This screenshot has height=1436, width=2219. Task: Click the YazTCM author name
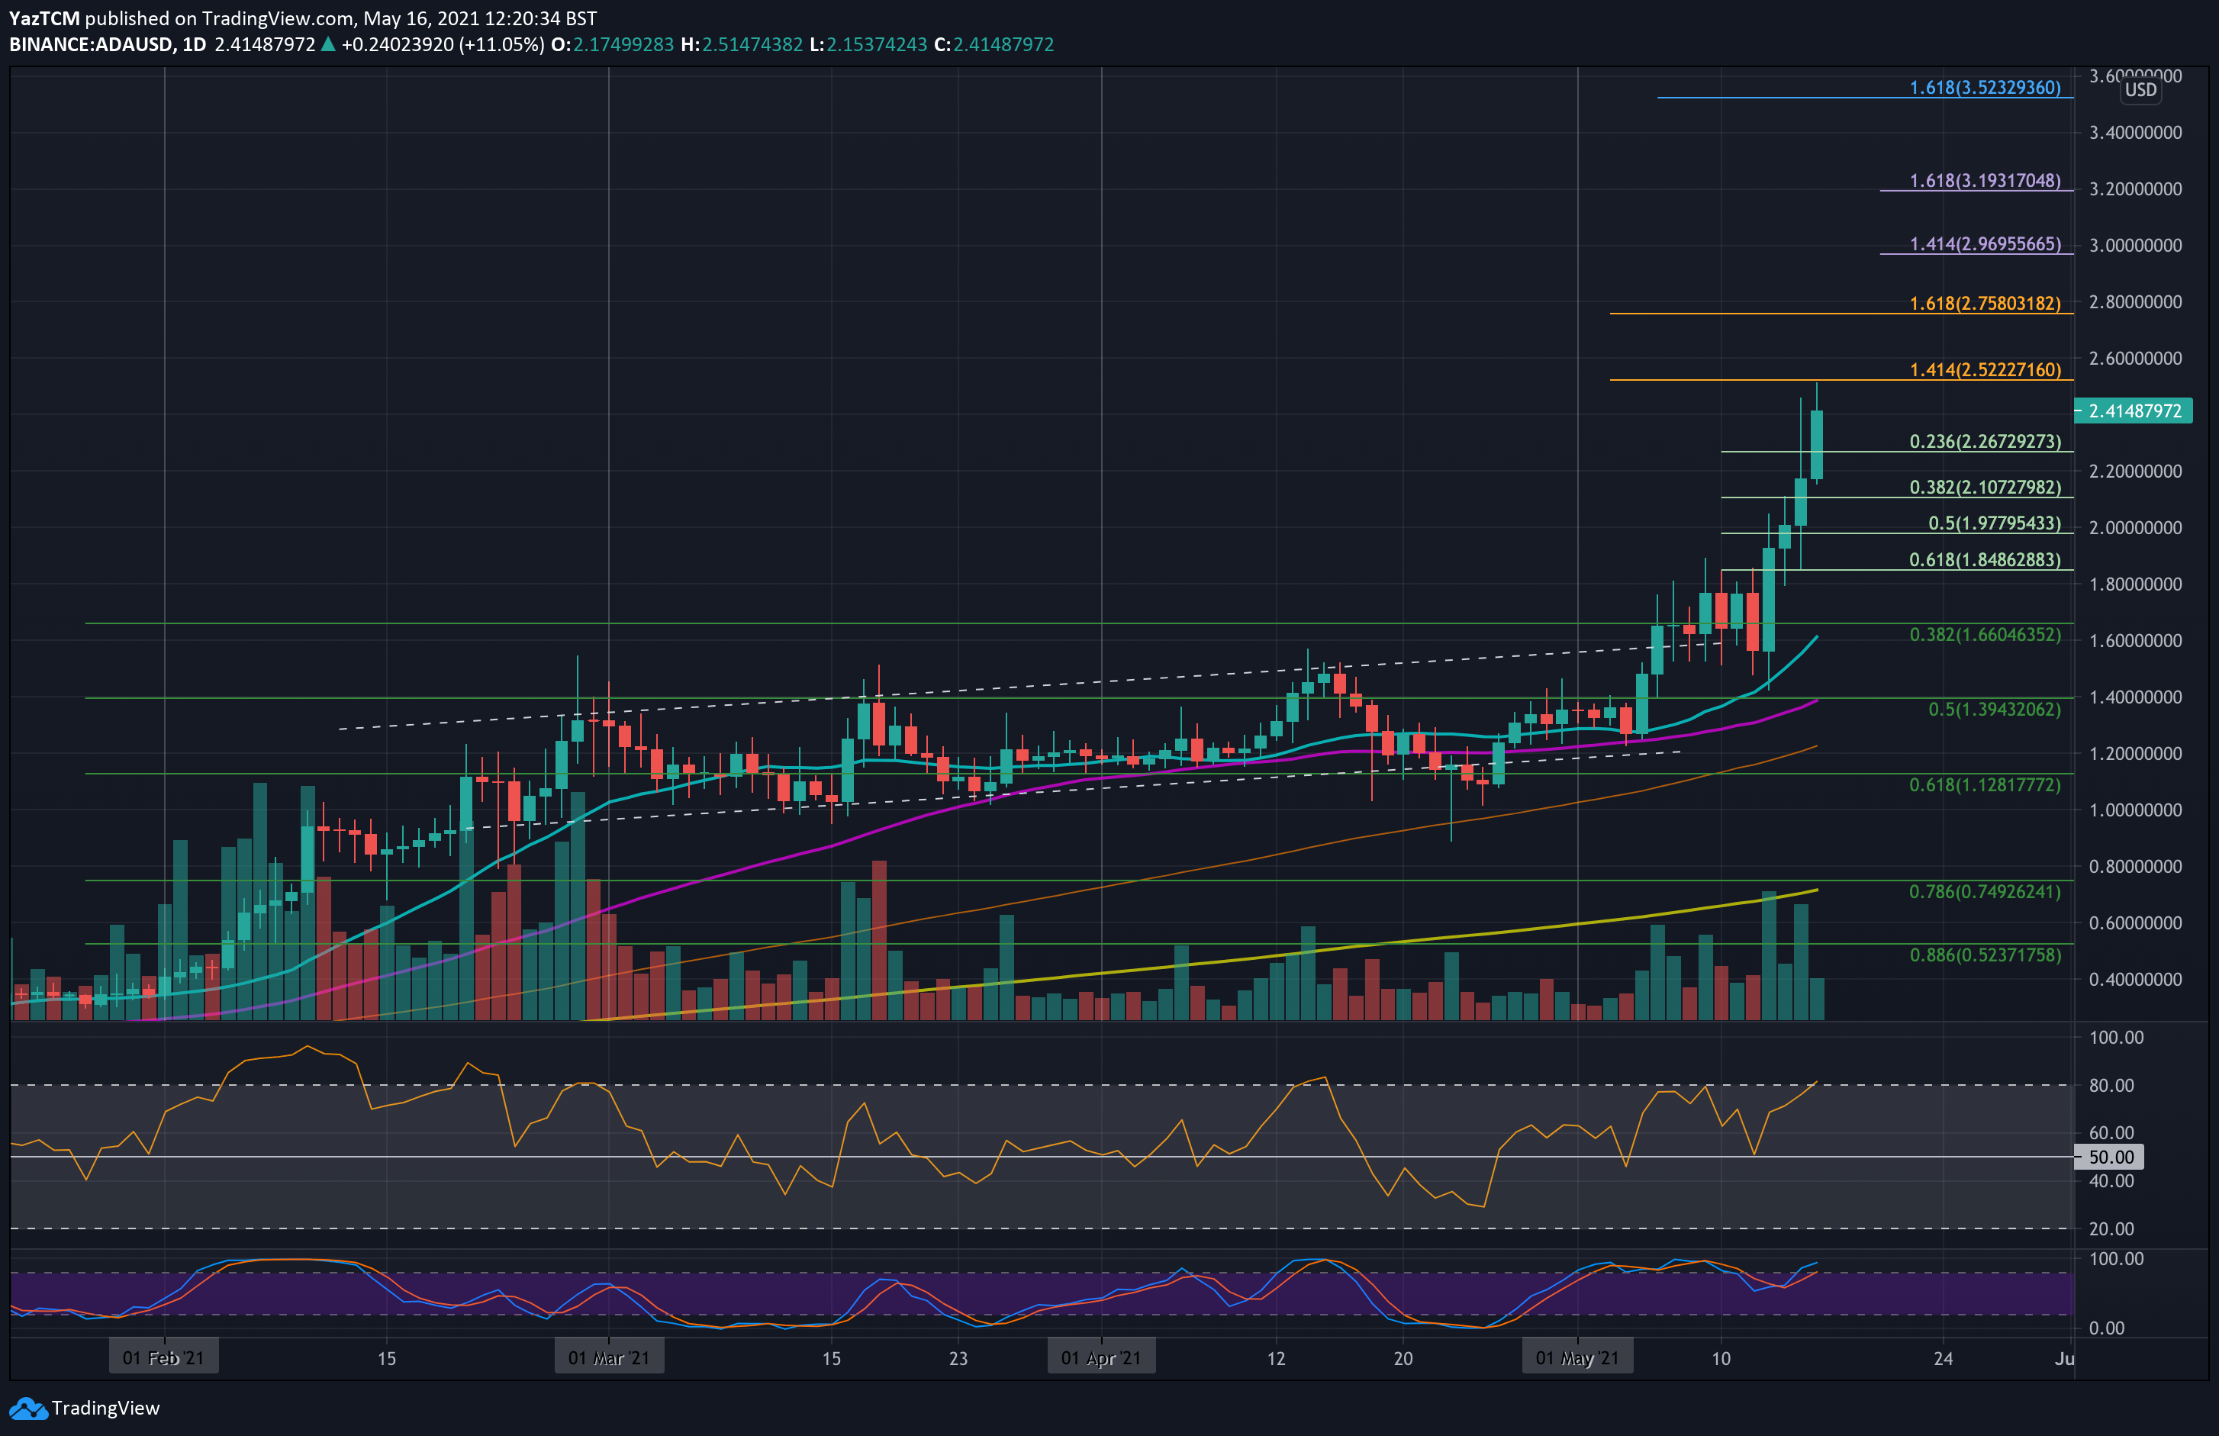(x=43, y=18)
